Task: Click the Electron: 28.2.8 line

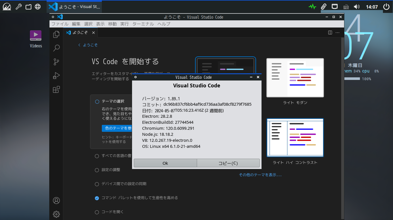Action: coord(157,116)
